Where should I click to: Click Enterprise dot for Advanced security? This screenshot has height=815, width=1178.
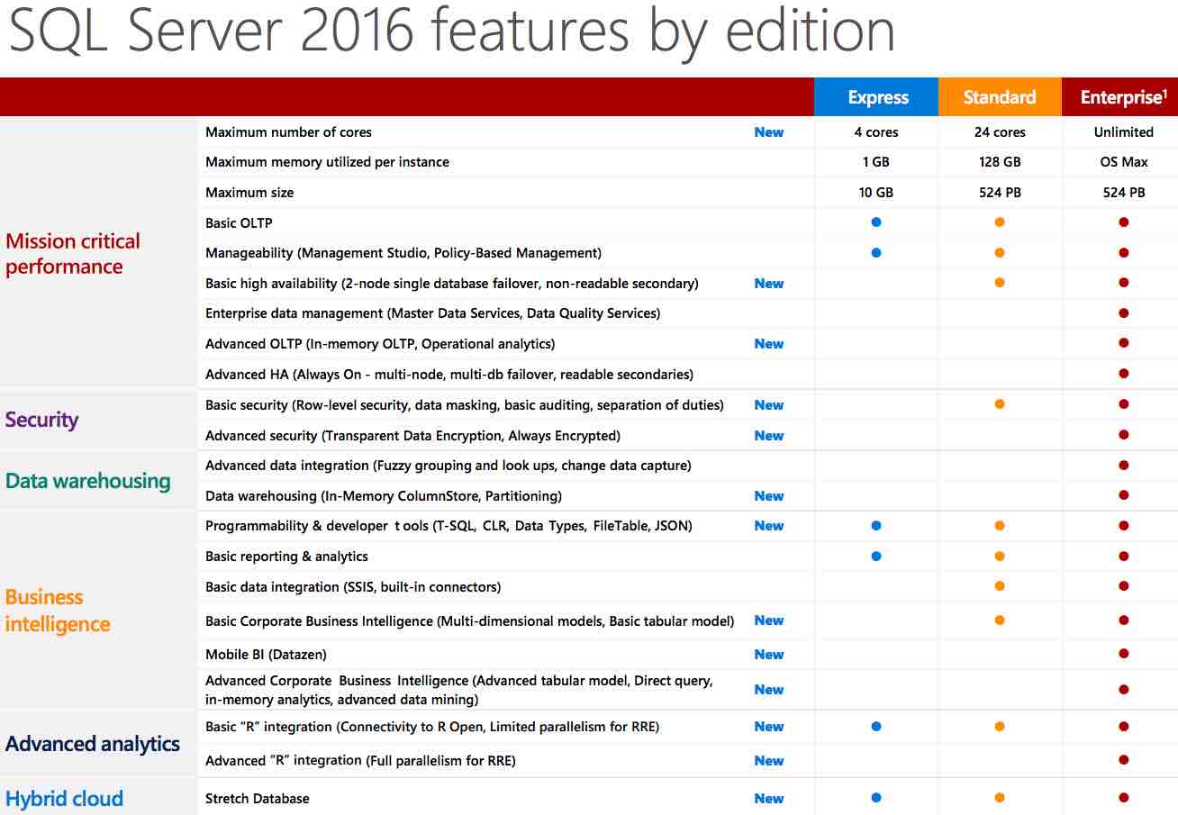(x=1123, y=435)
